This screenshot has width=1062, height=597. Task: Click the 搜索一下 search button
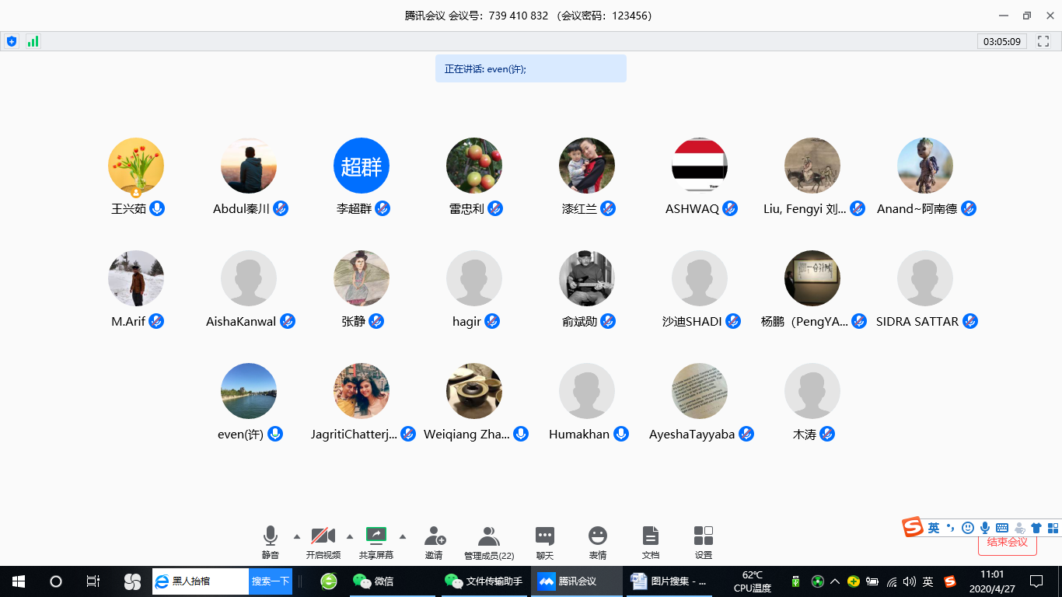click(x=271, y=581)
